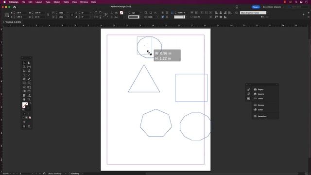Open the Y scale percentage dropdown

(x=68, y=17)
